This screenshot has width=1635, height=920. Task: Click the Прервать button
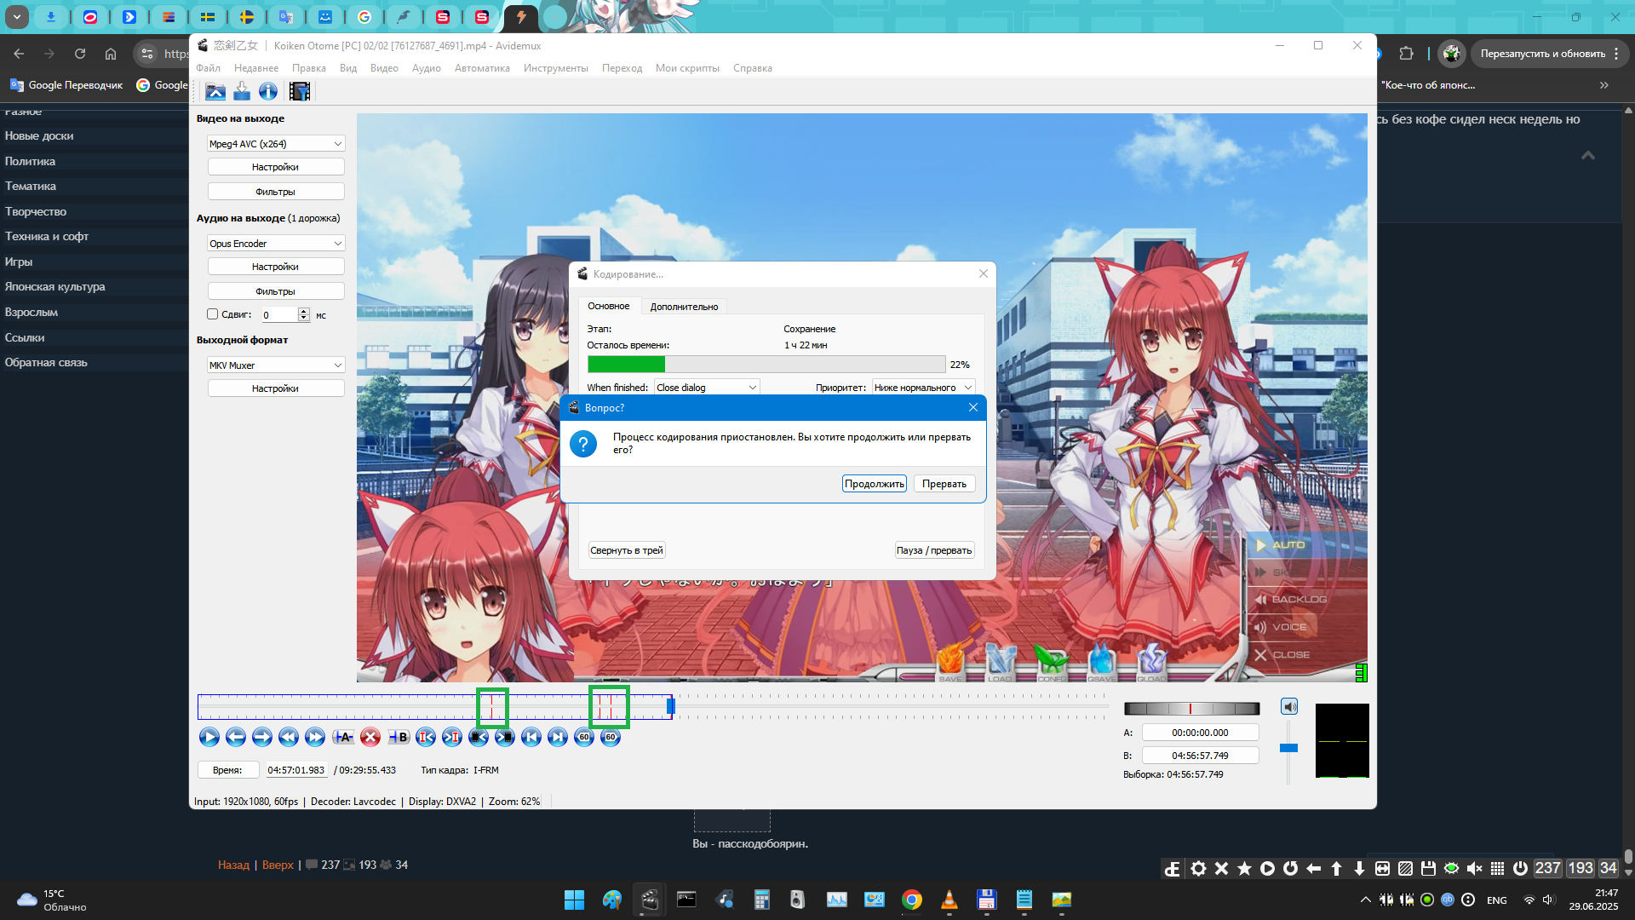click(x=944, y=484)
